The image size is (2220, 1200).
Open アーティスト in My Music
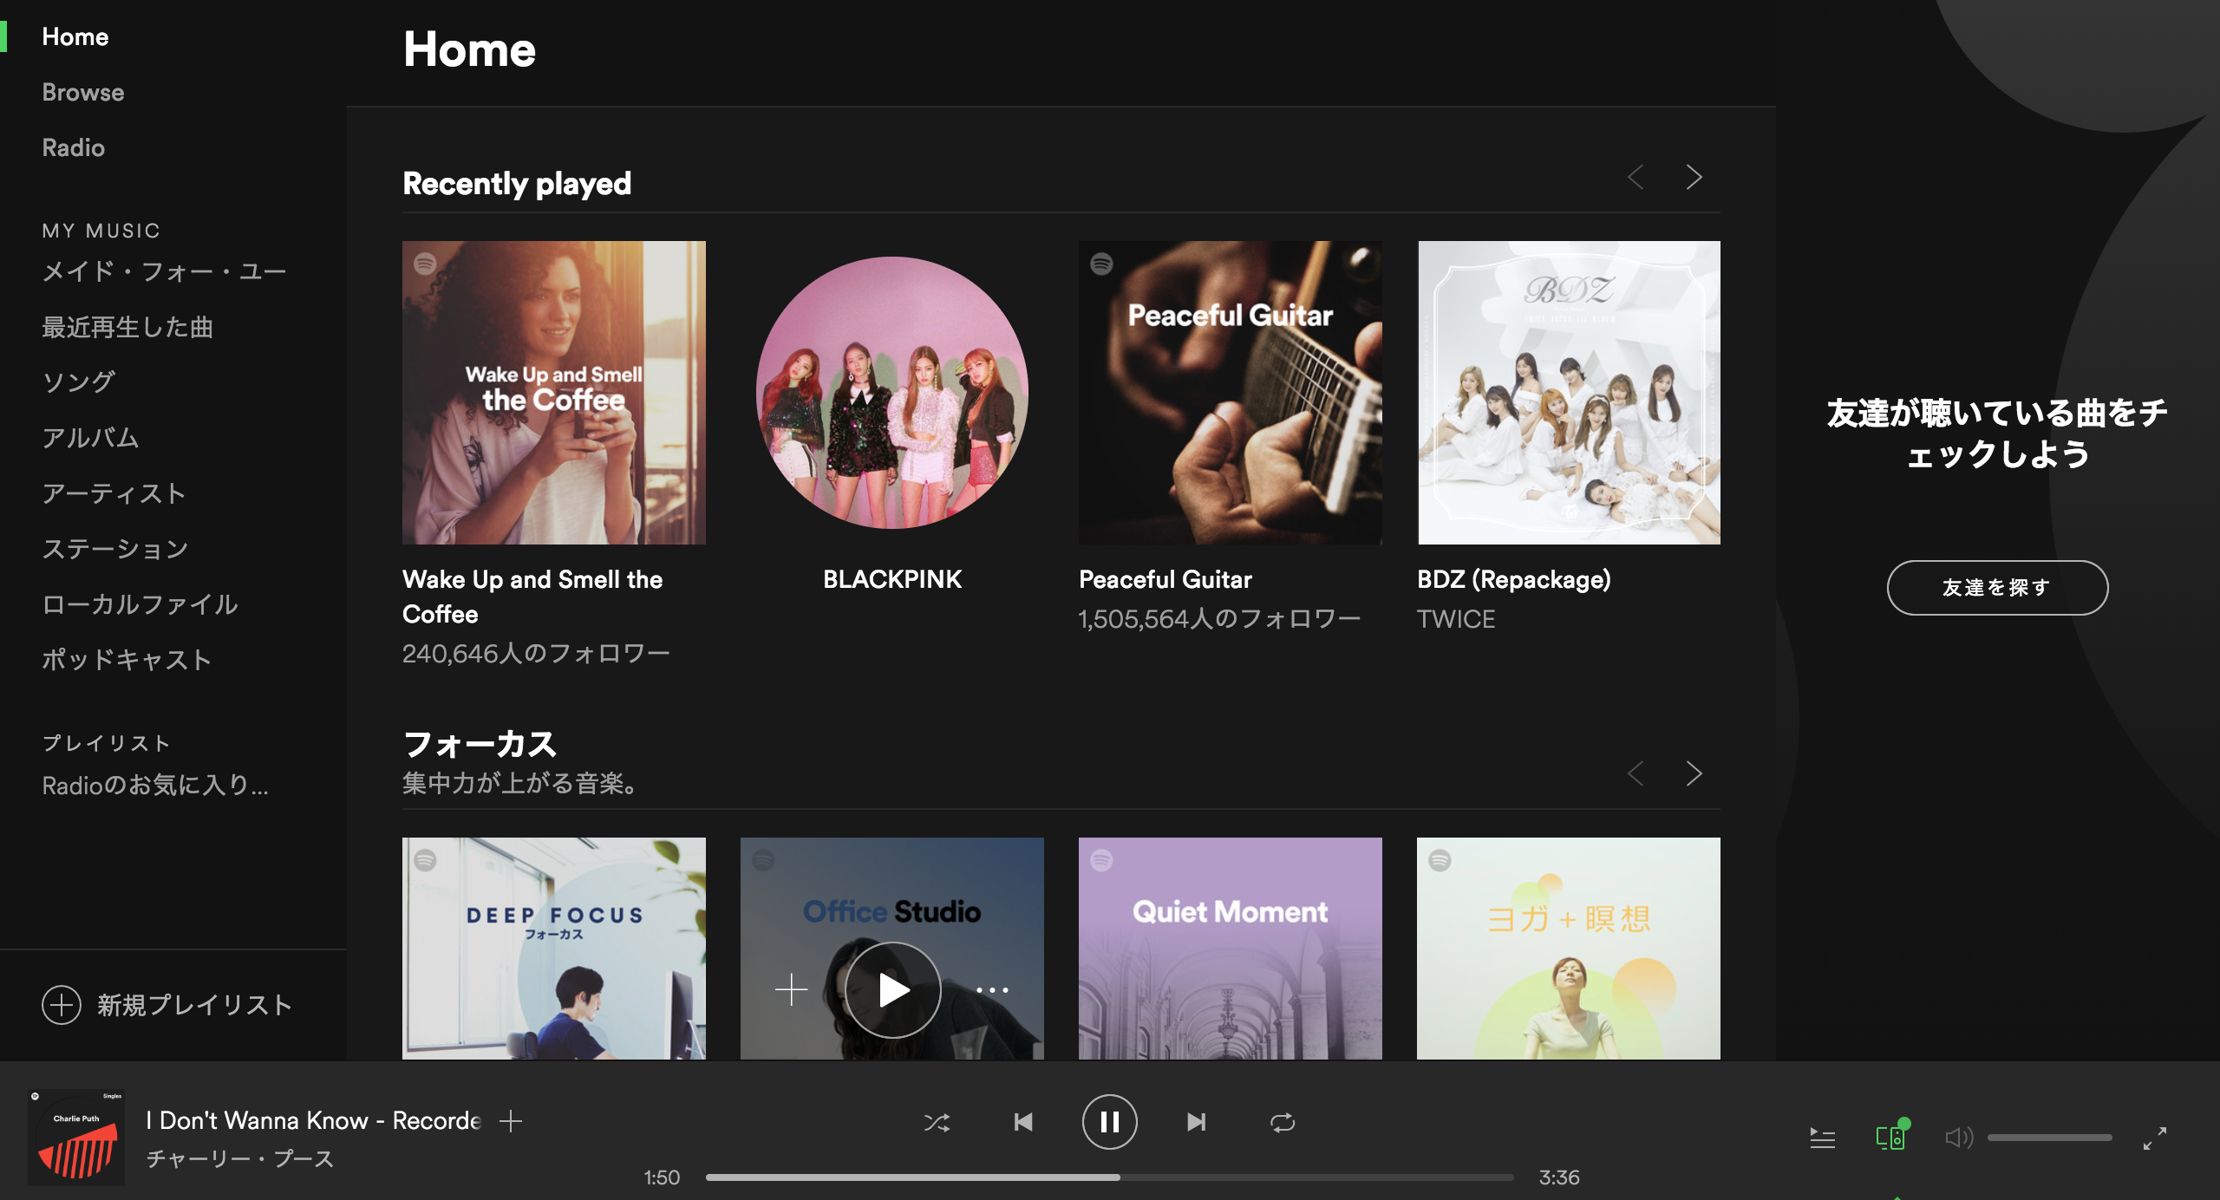click(114, 493)
